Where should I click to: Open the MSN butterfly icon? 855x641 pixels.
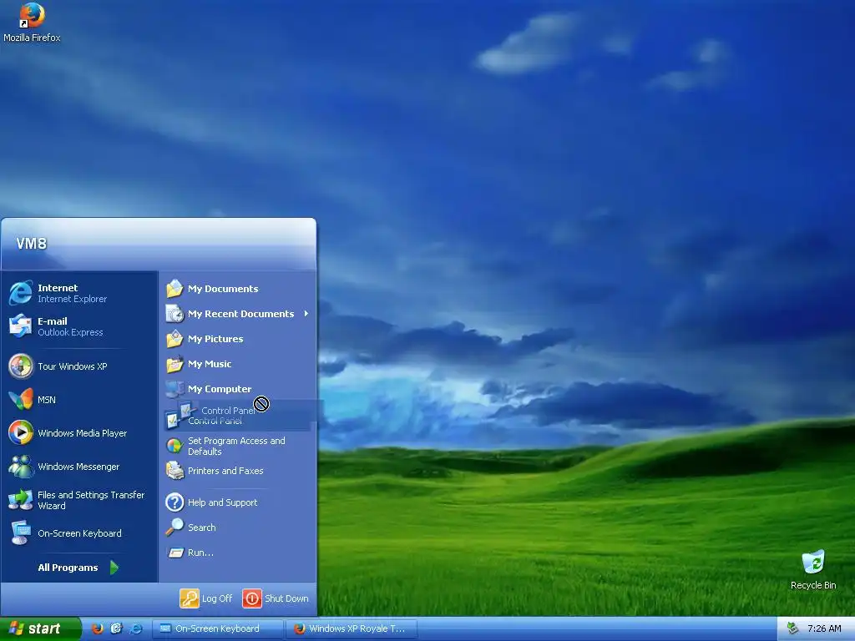pyautogui.click(x=21, y=400)
